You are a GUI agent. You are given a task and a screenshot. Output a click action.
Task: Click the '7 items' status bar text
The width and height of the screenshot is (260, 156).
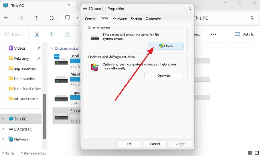[x=8, y=153]
